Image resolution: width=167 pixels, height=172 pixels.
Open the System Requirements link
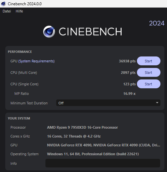37,61
